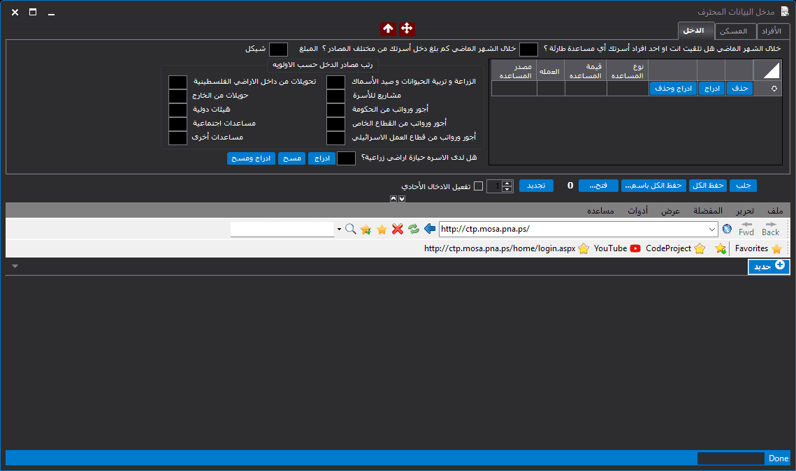This screenshot has height=471, width=796.
Task: Click the small panel expand-down arrow
Action: tap(402, 199)
